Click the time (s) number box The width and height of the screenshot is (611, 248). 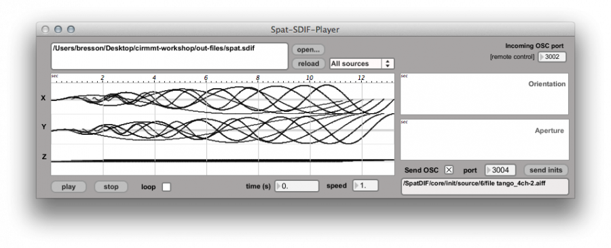tap(297, 186)
